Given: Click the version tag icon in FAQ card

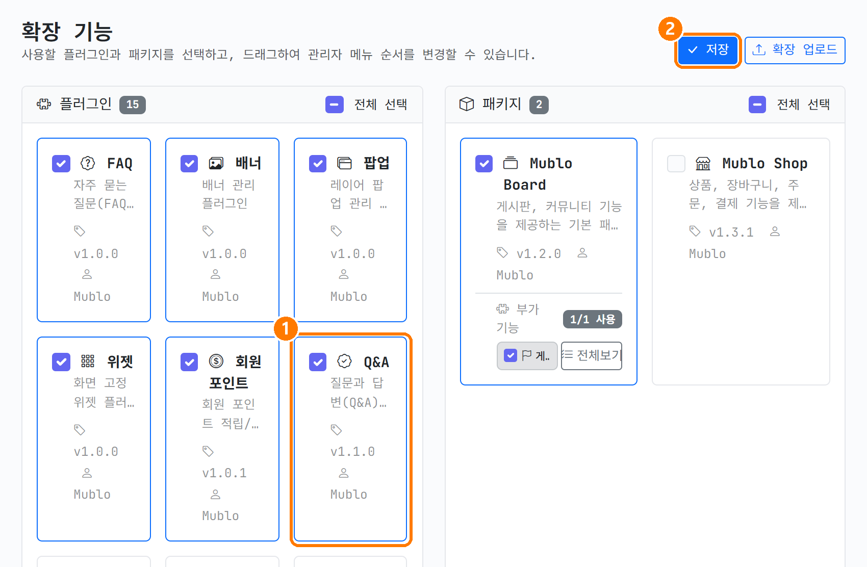Looking at the screenshot, I should point(80,231).
